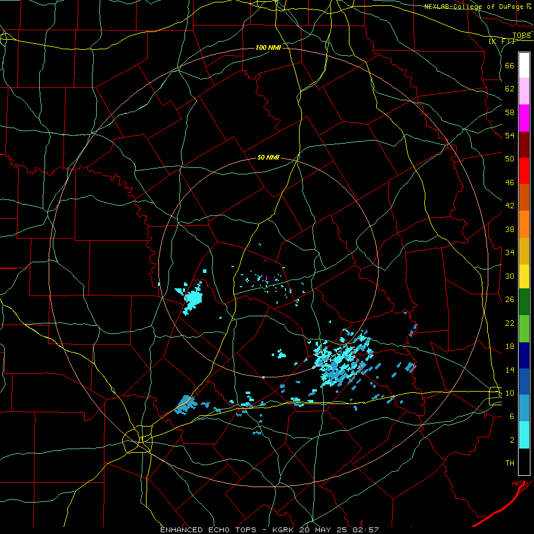This screenshot has height=534, width=534.
Task: Click the black TH swatch at the legend bottom
Action: (524, 462)
